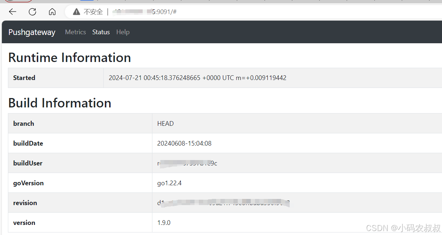Click the 不安全 security label

(93, 12)
